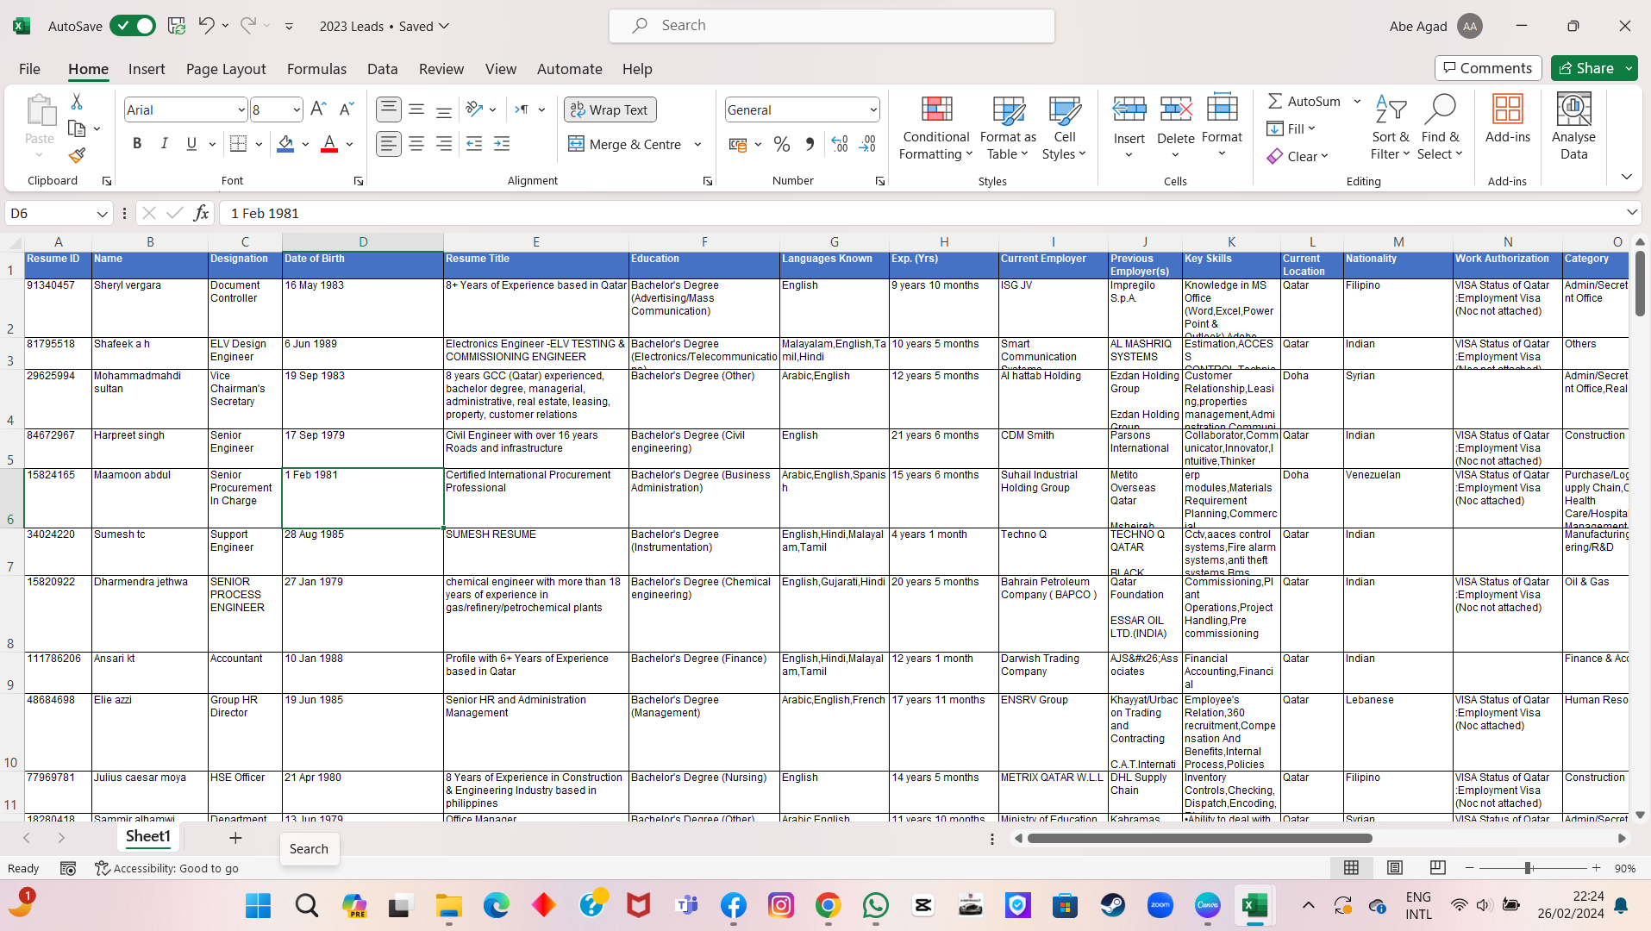Click the Cut scissors icon

[x=77, y=102]
